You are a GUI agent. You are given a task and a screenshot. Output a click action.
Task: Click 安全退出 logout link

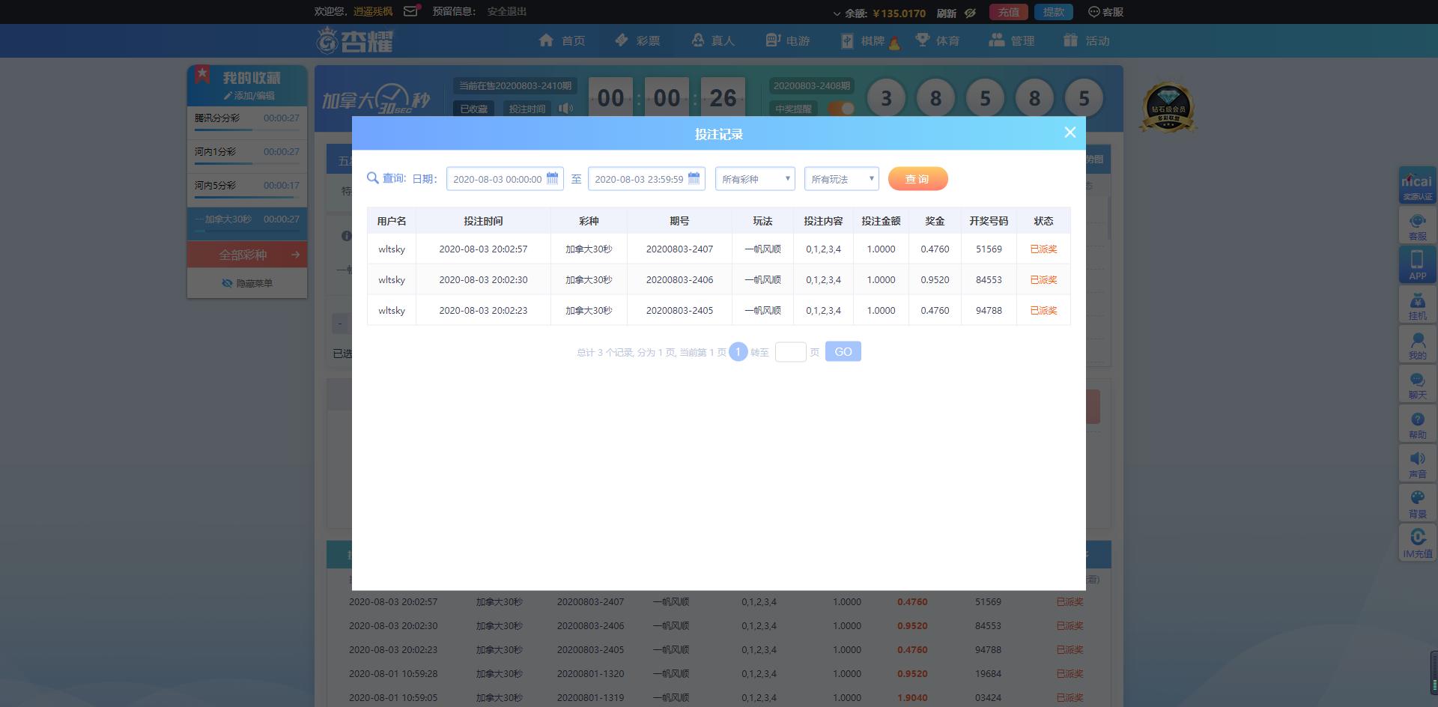click(507, 11)
